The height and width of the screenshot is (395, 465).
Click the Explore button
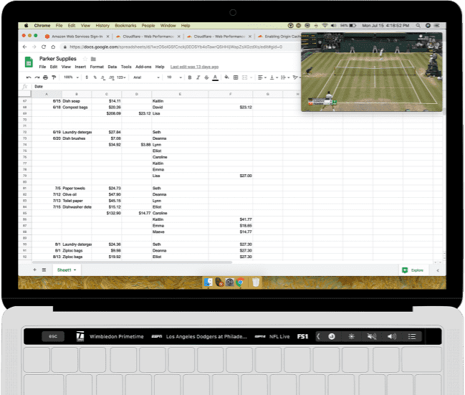(413, 270)
